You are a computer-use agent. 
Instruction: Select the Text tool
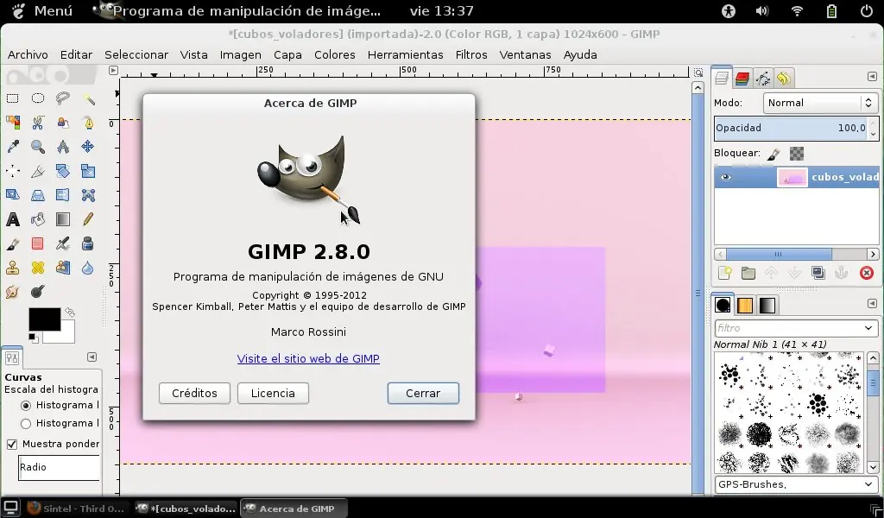tap(12, 219)
